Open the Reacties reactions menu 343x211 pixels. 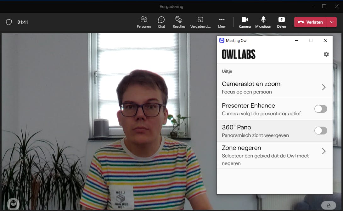pos(179,22)
